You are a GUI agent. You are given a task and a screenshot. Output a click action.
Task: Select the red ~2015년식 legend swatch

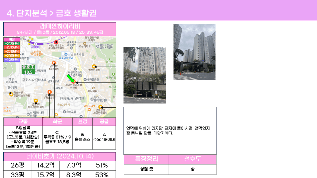tap(12, 47)
